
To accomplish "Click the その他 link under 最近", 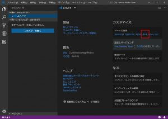I will (66, 56).
